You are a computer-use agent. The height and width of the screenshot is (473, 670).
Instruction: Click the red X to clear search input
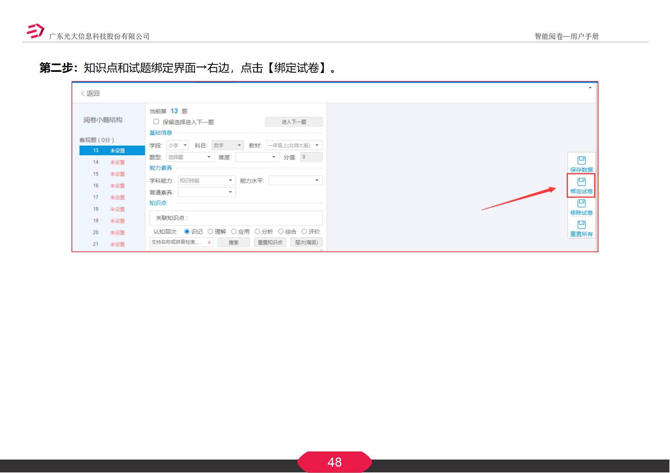pyautogui.click(x=209, y=242)
